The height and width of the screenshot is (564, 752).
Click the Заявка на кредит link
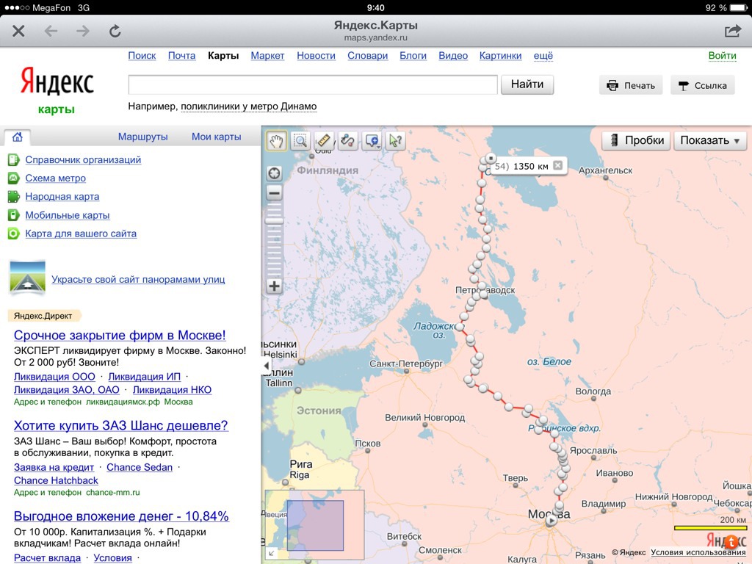click(54, 467)
